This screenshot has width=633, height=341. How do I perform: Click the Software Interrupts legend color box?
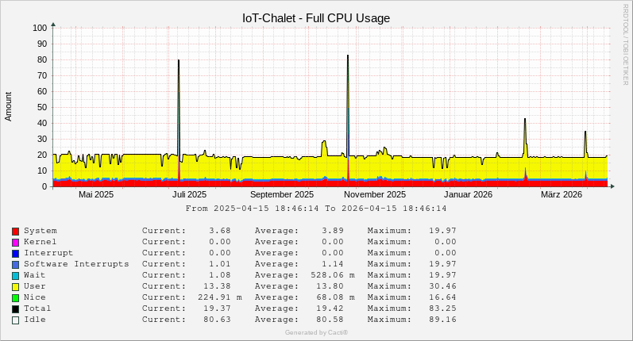15,264
